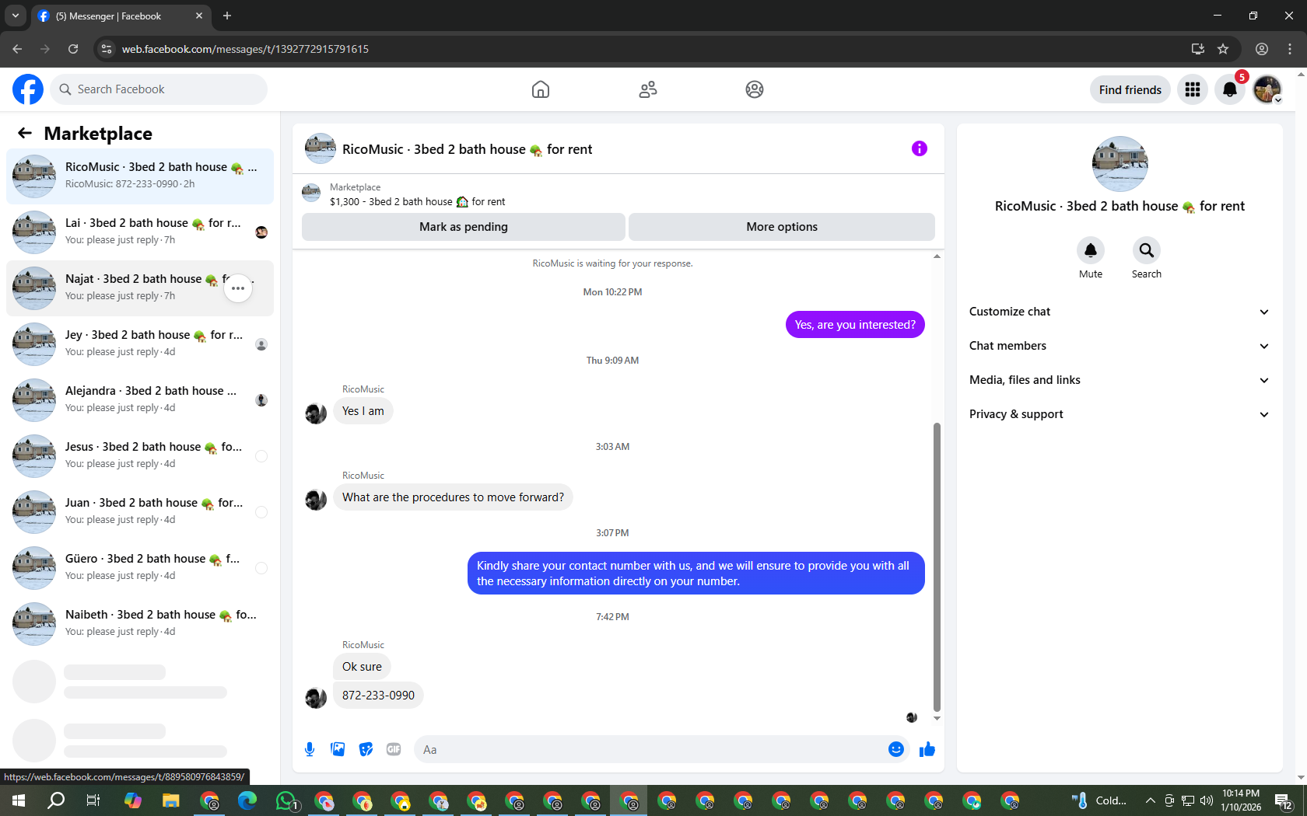This screenshot has height=816, width=1307.
Task: Open the Lai 3bed 2 bath conversation
Action: tap(140, 232)
